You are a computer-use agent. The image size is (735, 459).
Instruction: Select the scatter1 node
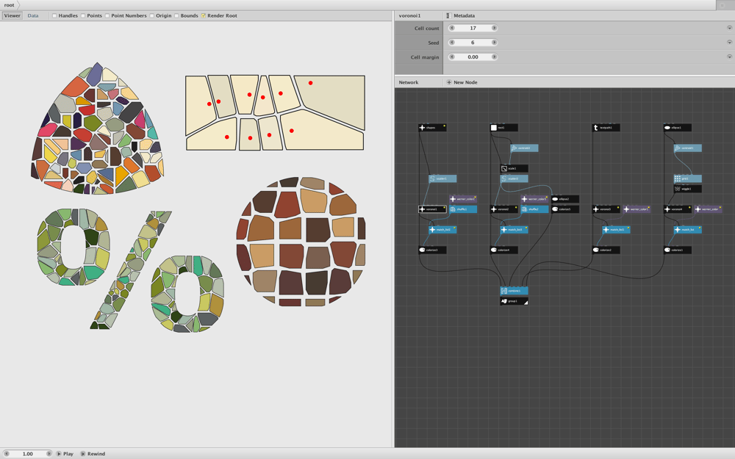pyautogui.click(x=442, y=178)
